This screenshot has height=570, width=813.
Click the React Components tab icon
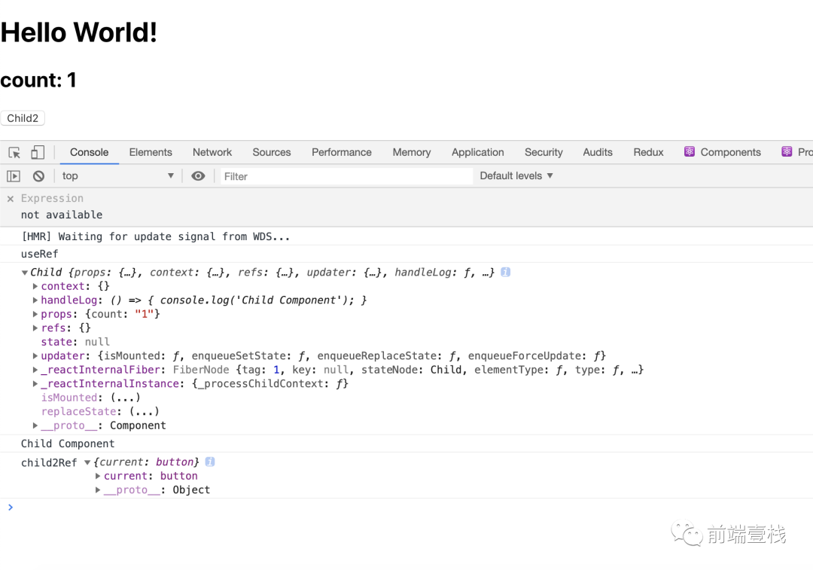(689, 151)
